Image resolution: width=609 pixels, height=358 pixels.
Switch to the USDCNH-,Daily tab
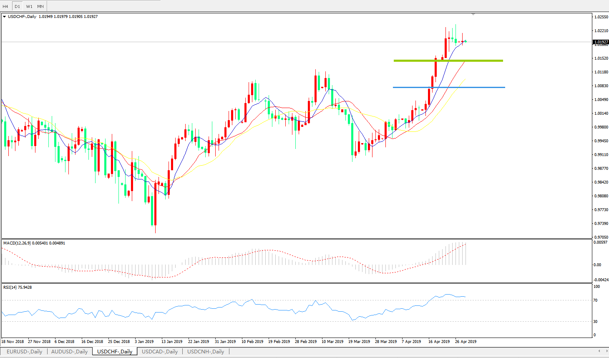click(x=205, y=352)
